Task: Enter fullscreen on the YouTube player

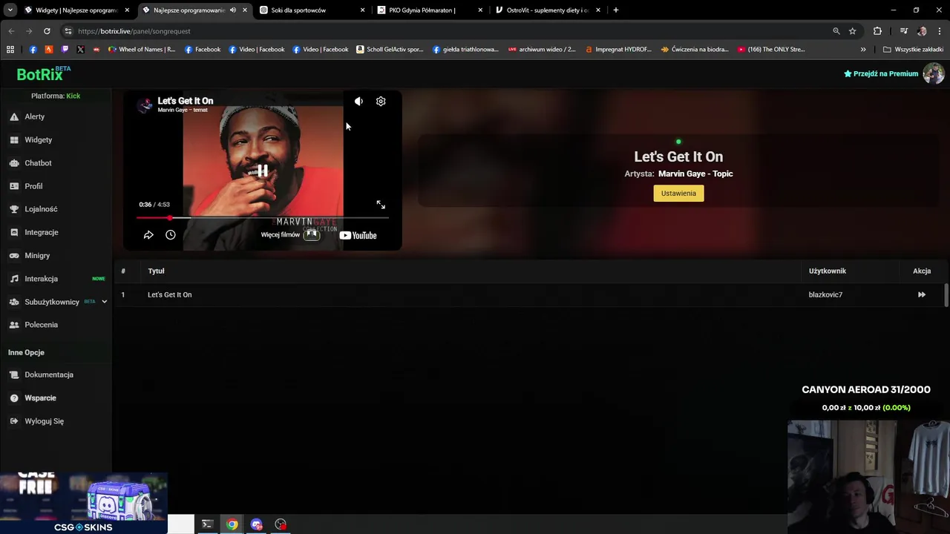Action: pyautogui.click(x=381, y=205)
